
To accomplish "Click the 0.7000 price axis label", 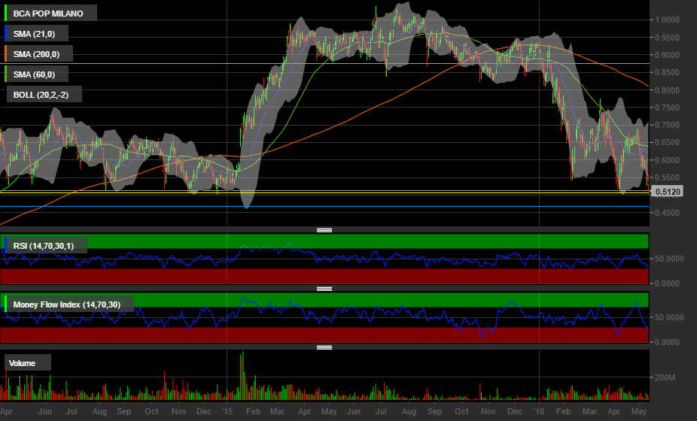I will pyautogui.click(x=667, y=125).
